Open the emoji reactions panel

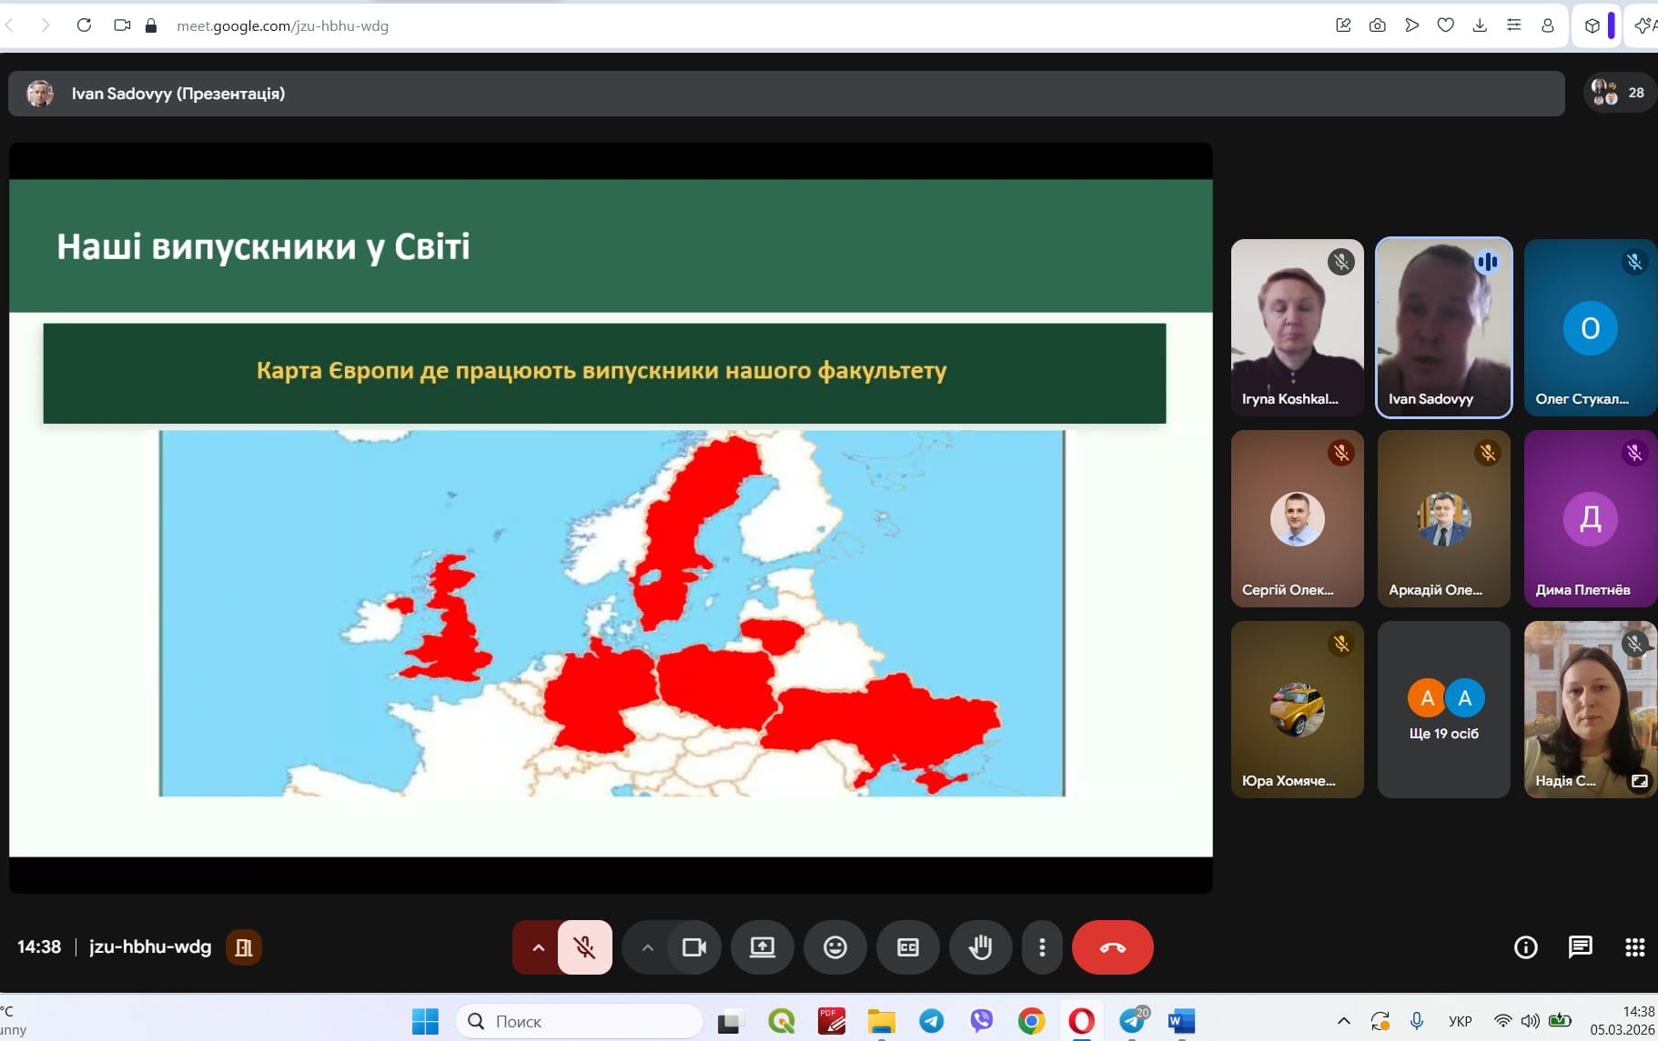(834, 947)
